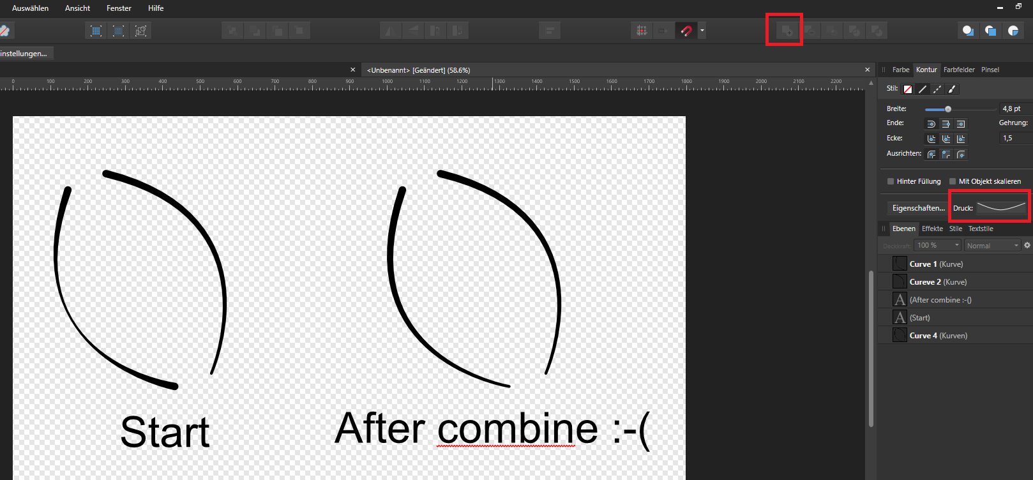Click the insert at top of layer icon

click(x=991, y=31)
